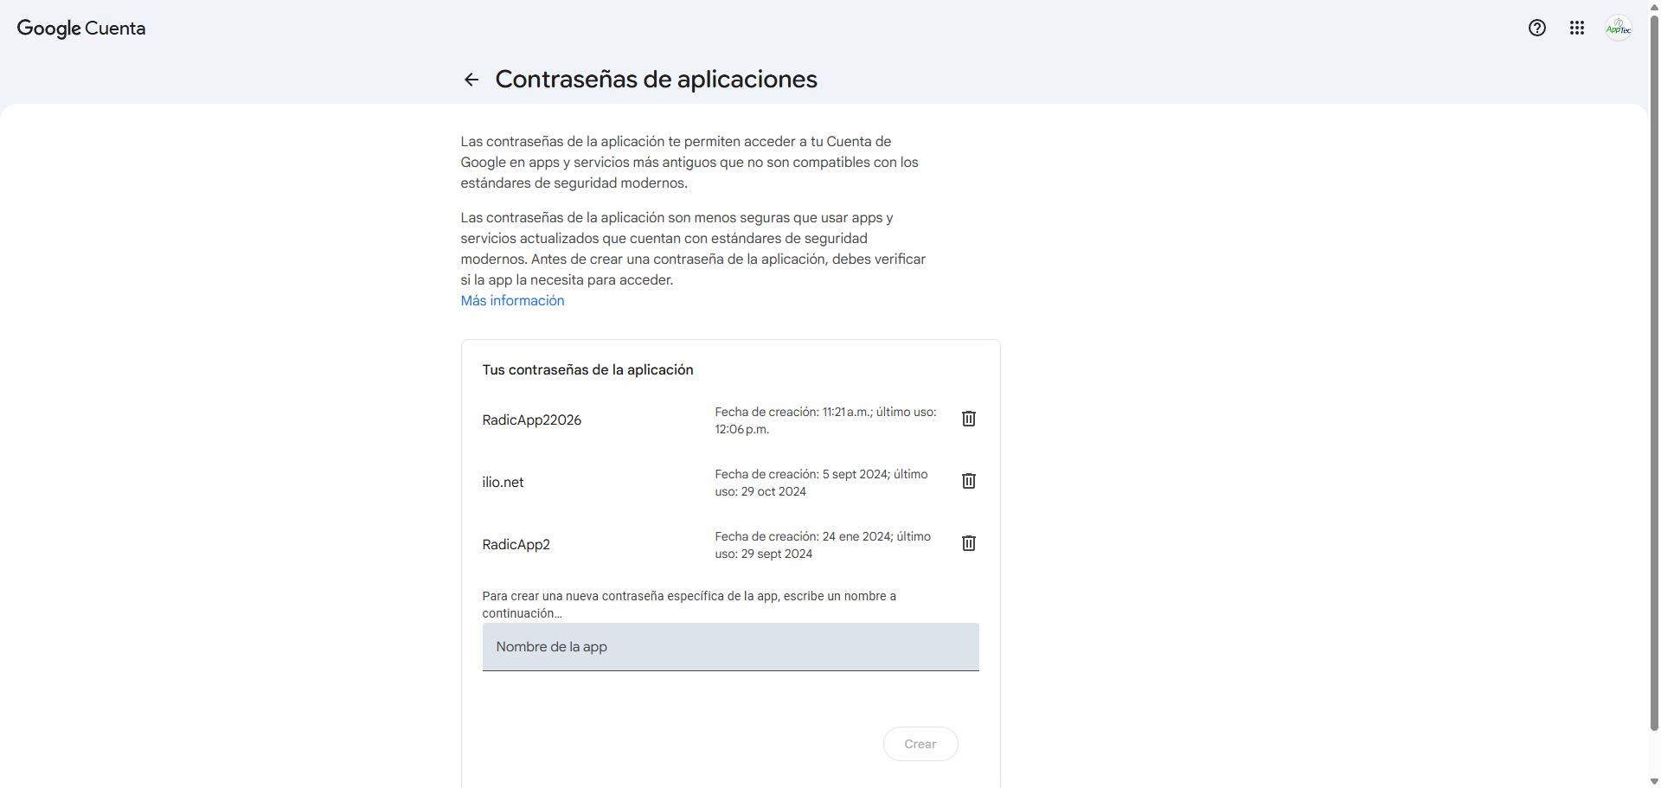Remove the RadicApp2 app password
The width and height of the screenshot is (1661, 788).
click(x=968, y=543)
